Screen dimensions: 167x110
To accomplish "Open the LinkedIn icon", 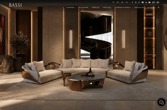I will 146,2.
